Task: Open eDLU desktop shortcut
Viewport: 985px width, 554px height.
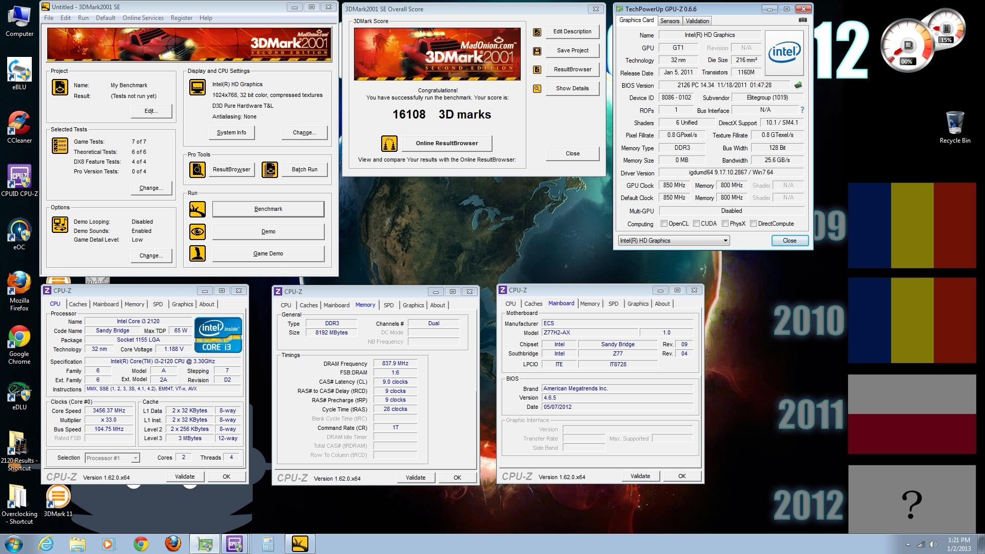Action: click(x=19, y=394)
